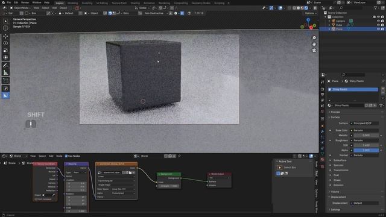Image resolution: width=386 pixels, height=217 pixels.
Task: Adjust the Alpha value slider
Action: coord(366,150)
